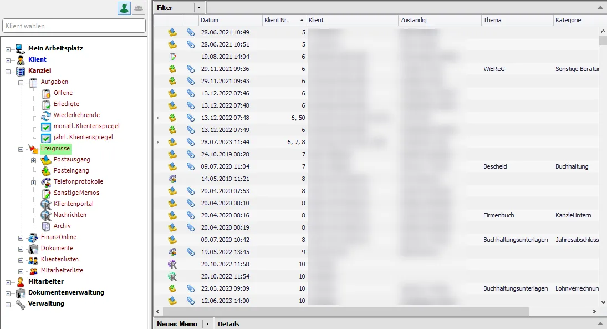
Task: Sort by the Datum column header
Action: click(231, 20)
